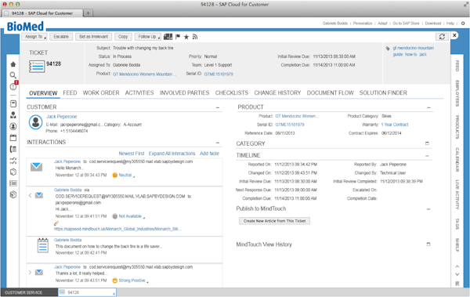Click Expand All Interactions link
Image resolution: width=470 pixels, height=297 pixels.
172,154
